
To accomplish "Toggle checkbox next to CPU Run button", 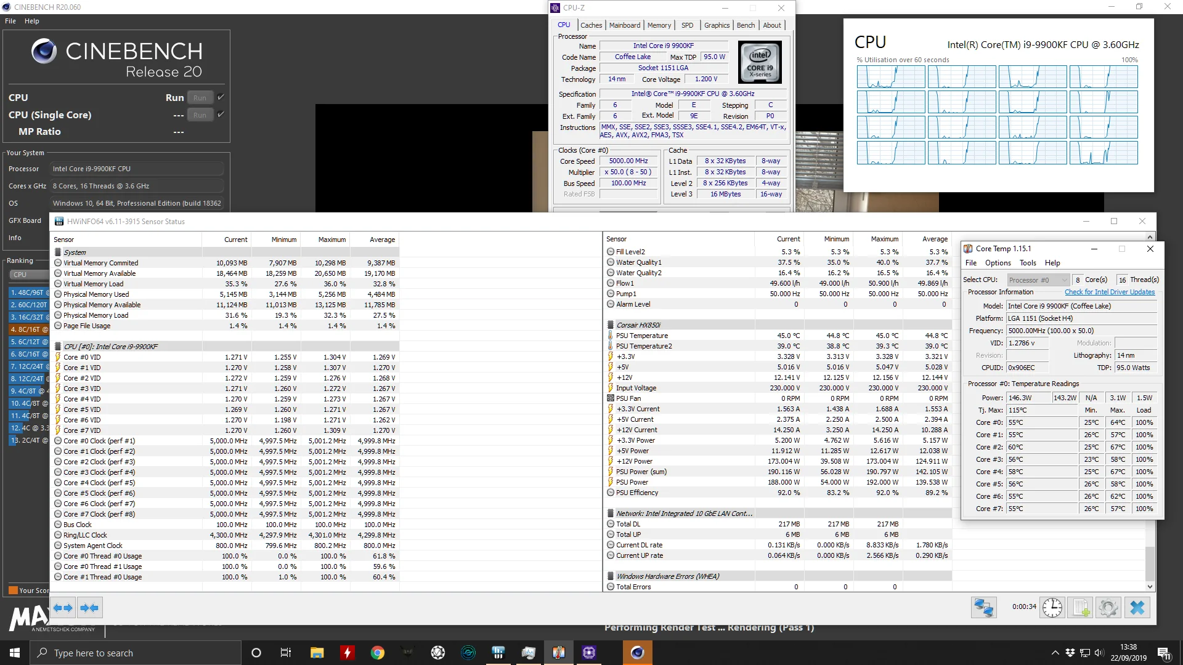I will tap(221, 97).
